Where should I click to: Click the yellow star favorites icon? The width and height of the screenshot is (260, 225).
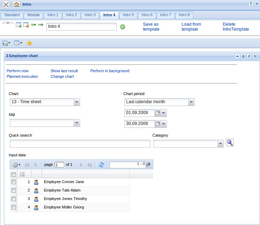29,43
